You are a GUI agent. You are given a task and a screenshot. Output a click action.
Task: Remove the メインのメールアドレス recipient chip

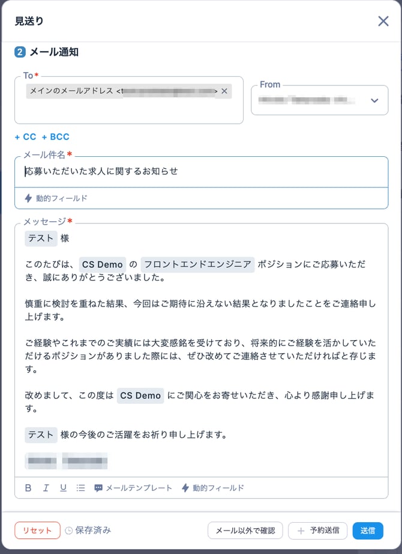point(224,91)
